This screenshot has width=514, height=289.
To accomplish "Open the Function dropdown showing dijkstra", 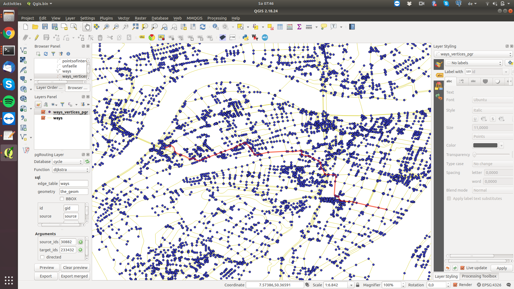I will click(x=71, y=170).
